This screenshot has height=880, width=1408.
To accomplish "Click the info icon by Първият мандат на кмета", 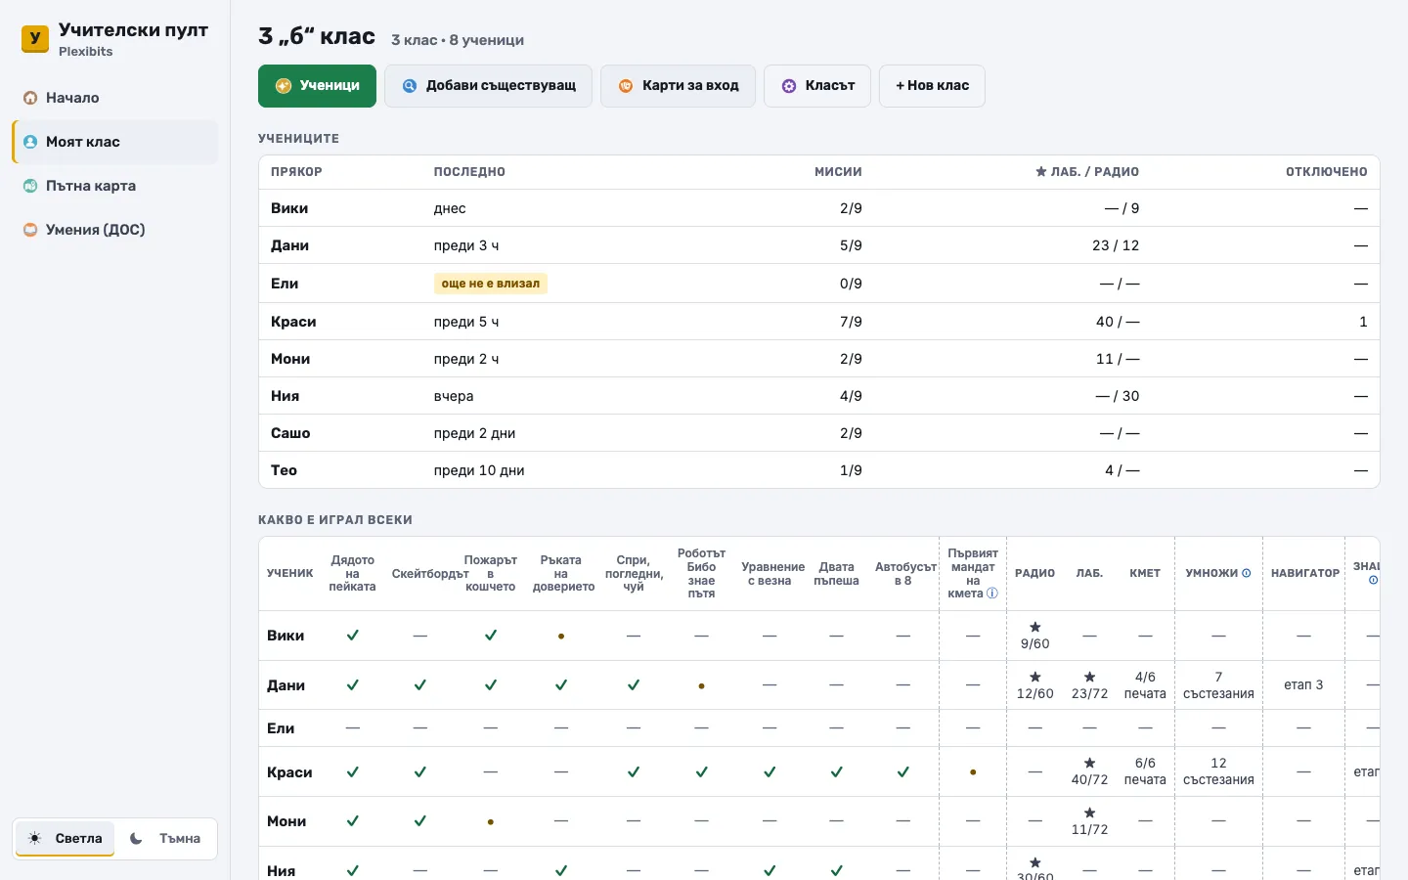I will (992, 594).
